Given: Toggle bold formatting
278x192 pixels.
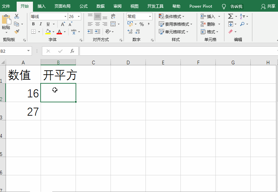Looking at the screenshot, I should point(33,24).
